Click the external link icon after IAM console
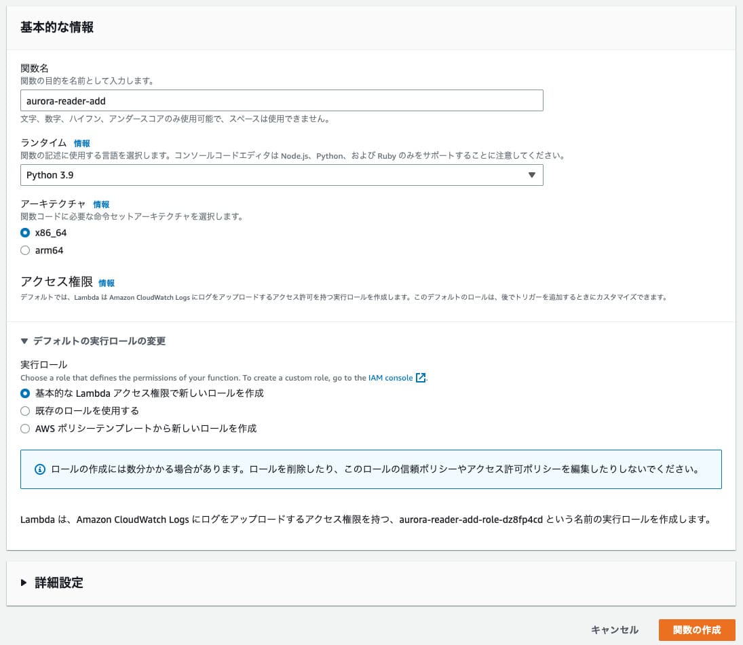Viewport: 743px width, 645px height. 421,378
